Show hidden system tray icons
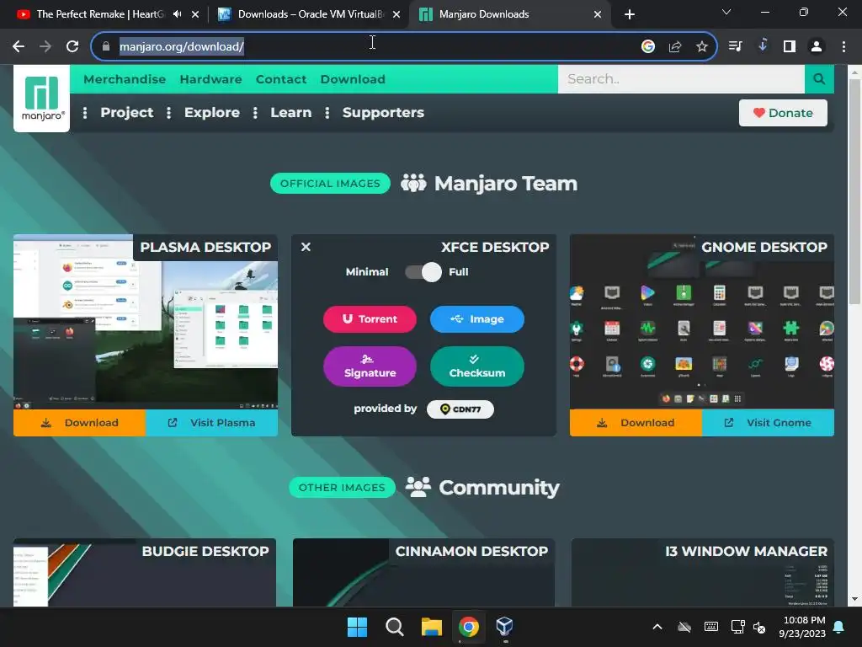Image resolution: width=862 pixels, height=647 pixels. [x=657, y=627]
